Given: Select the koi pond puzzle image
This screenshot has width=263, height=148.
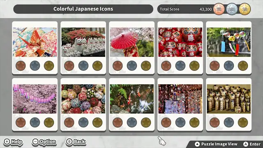Looking at the screenshot, I should (x=131, y=99).
